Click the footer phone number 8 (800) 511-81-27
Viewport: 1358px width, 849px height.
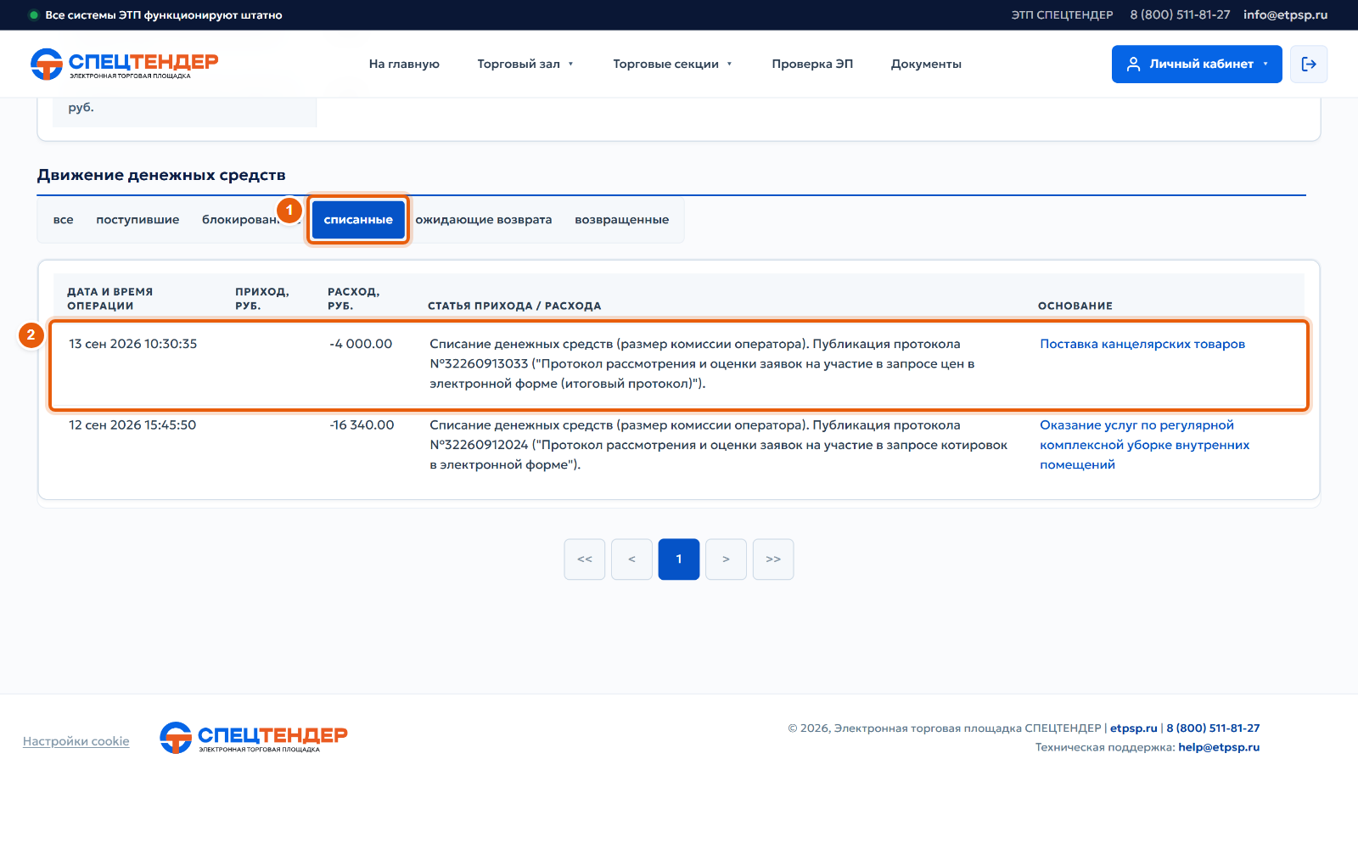(x=1213, y=728)
